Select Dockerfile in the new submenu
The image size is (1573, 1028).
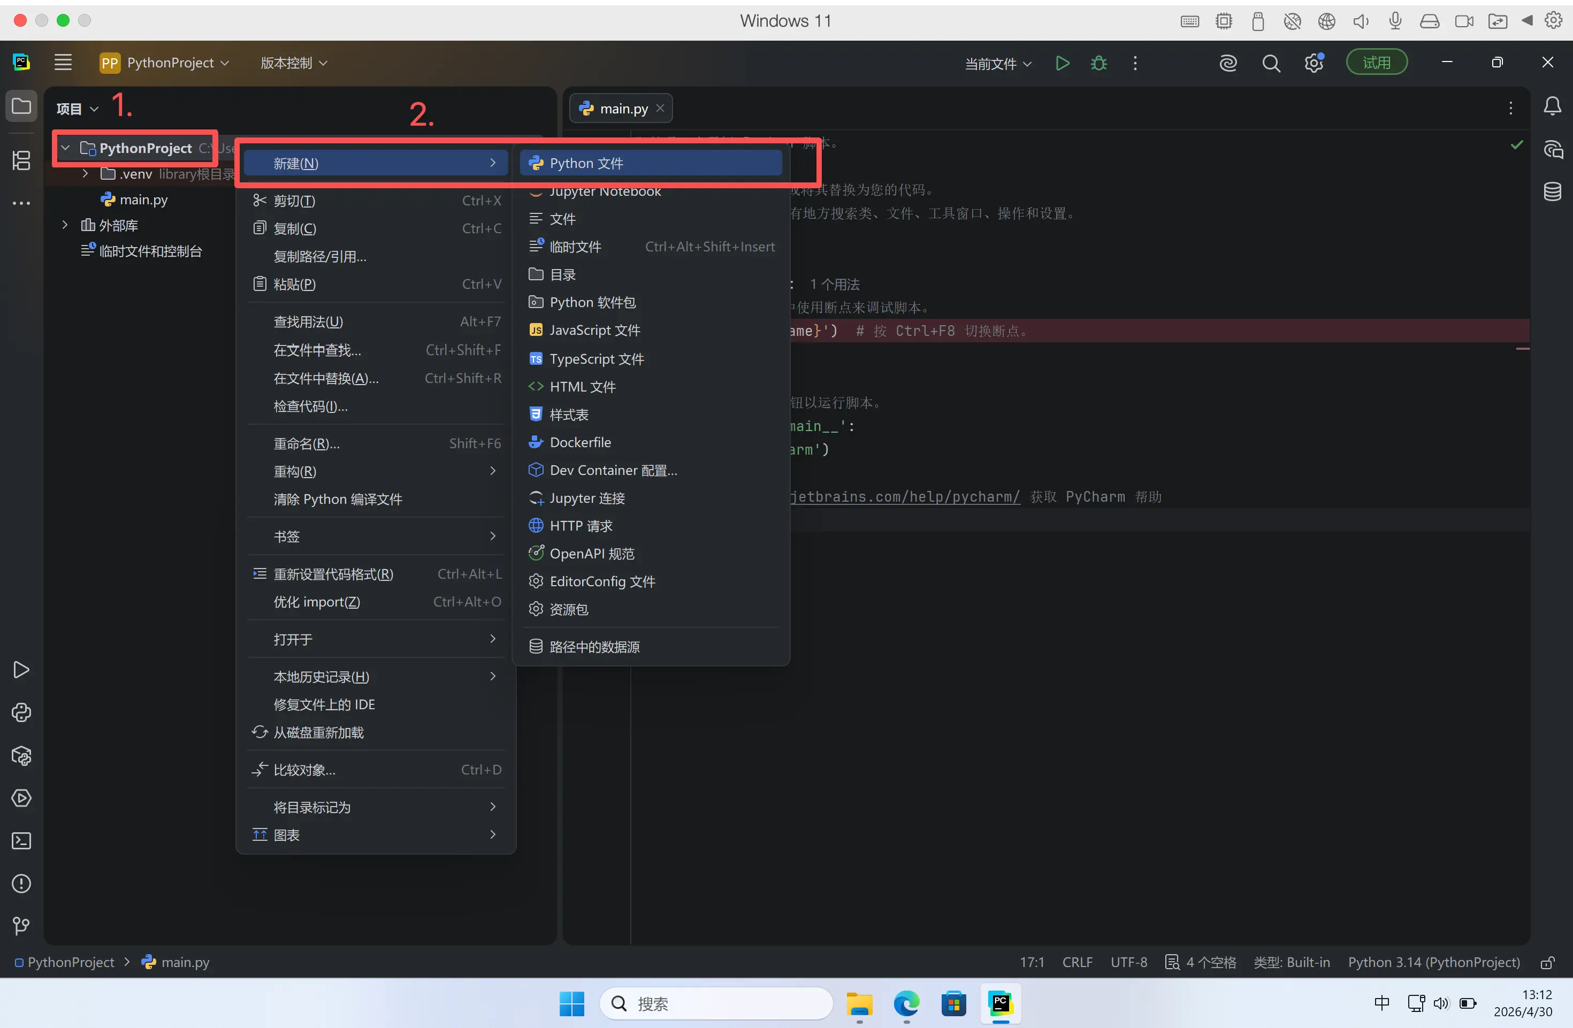(x=651, y=442)
